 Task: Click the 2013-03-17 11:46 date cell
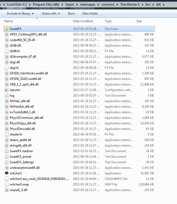[x=86, y=90]
